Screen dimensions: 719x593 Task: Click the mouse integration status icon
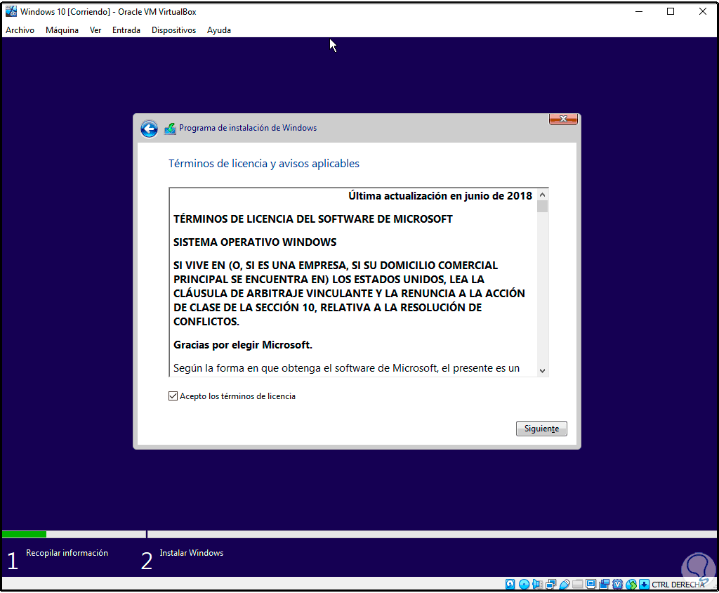coord(631,585)
